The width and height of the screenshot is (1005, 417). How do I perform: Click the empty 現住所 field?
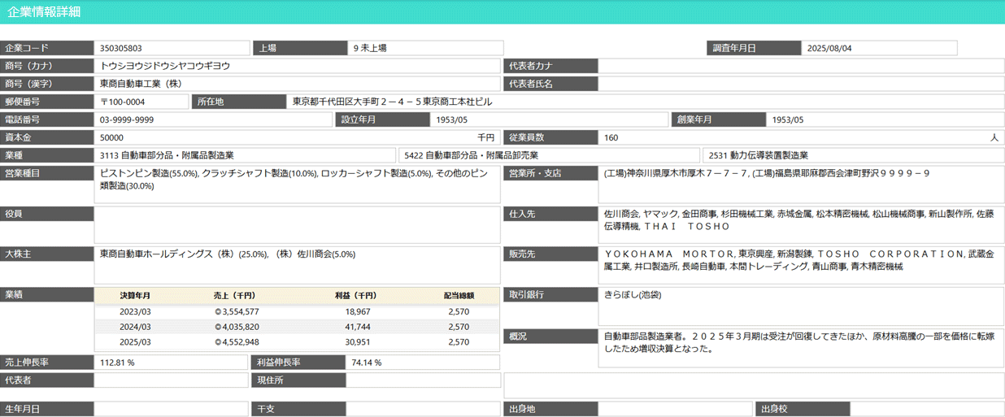click(x=424, y=380)
